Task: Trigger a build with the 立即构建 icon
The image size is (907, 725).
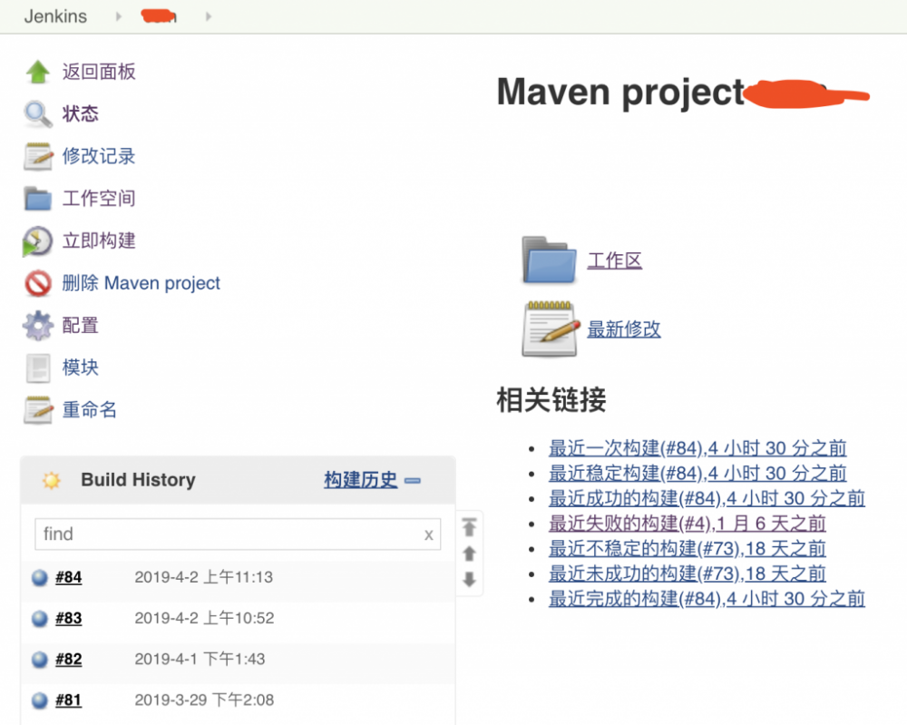Action: tap(36, 240)
